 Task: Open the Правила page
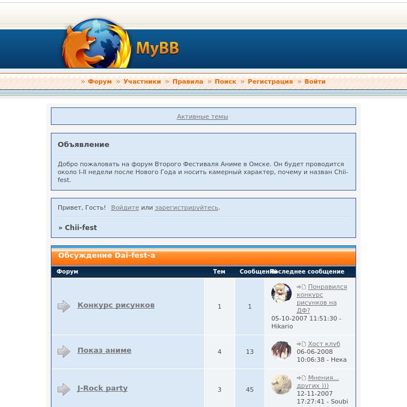(188, 81)
